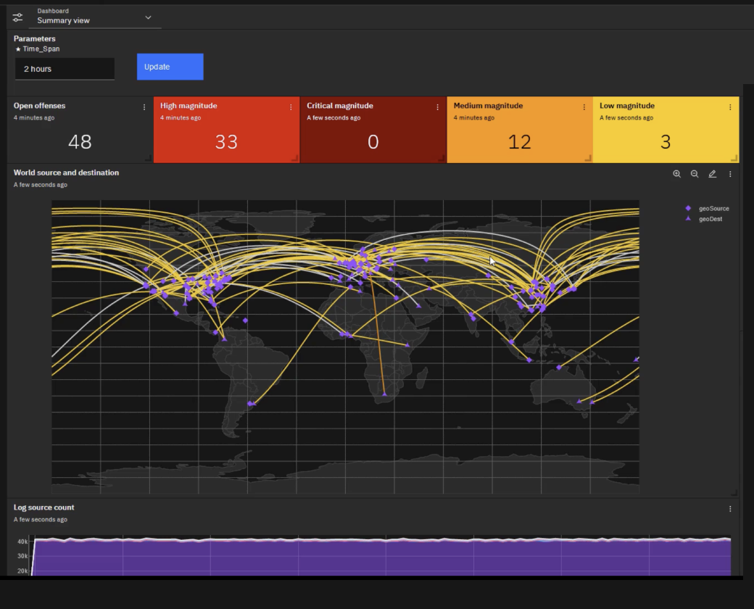Open Low magnitude widget kebab menu
This screenshot has width=754, height=609.
[730, 107]
